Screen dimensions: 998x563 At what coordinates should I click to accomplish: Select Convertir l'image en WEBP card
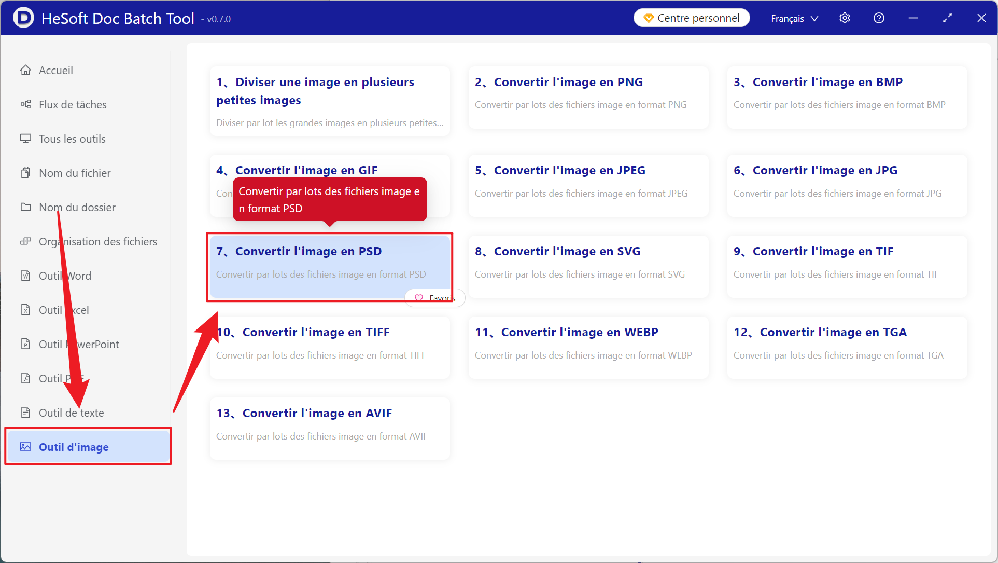coord(588,348)
